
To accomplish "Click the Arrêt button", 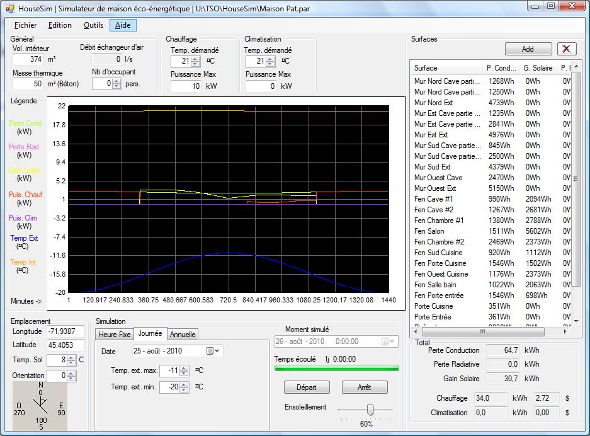I will point(364,387).
